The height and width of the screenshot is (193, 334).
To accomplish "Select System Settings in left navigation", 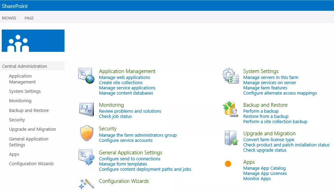I will pyautogui.click(x=25, y=91).
